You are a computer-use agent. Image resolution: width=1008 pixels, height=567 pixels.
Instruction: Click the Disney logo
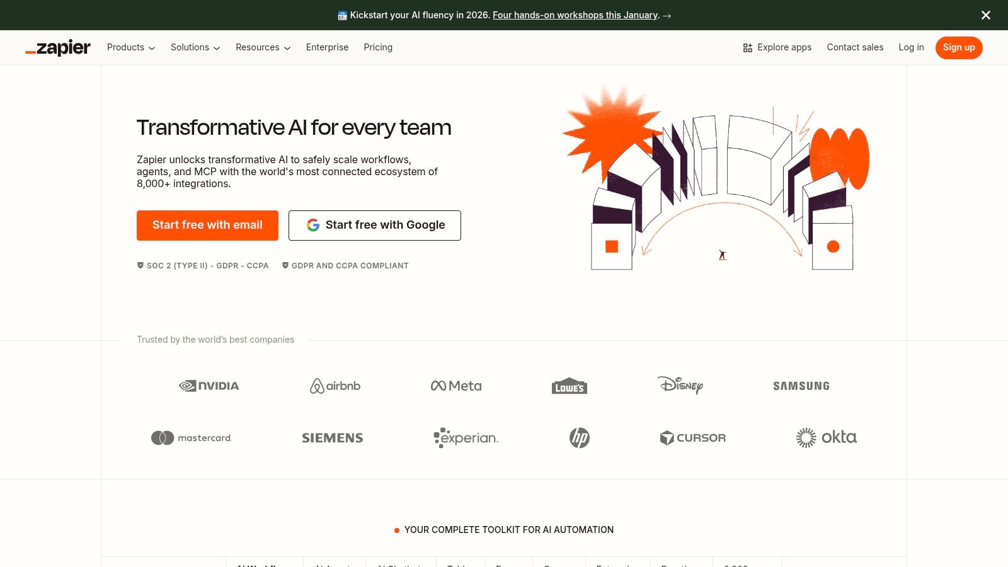[x=681, y=386]
